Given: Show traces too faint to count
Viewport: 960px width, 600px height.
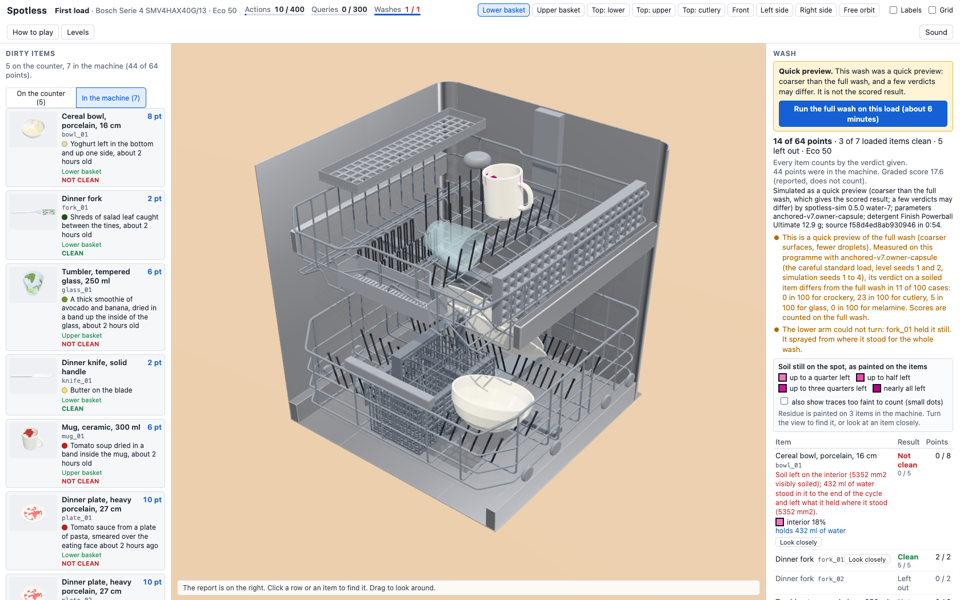Looking at the screenshot, I should tap(784, 402).
